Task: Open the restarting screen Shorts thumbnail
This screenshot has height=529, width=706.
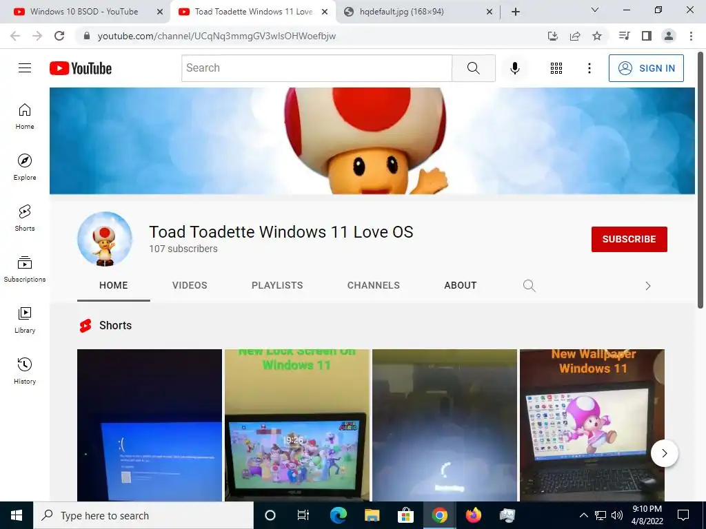Action: pyautogui.click(x=445, y=425)
